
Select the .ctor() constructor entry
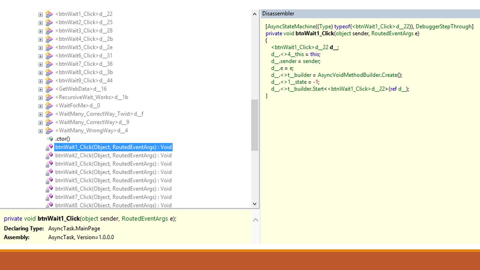(x=63, y=139)
